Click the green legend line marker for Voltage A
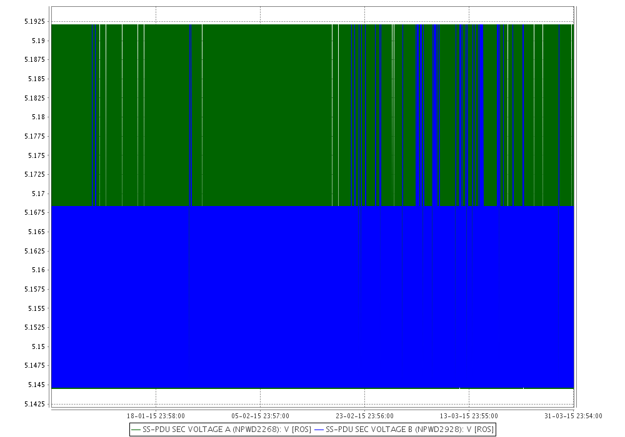 click(x=136, y=430)
